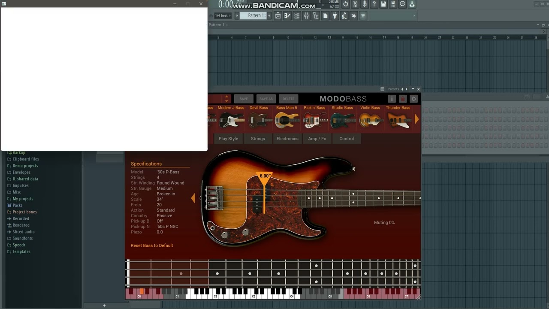
Task: Open the Plugin picker plug icon
Action: click(335, 16)
